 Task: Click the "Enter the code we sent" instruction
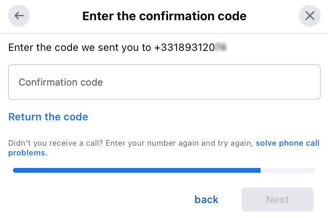[79, 48]
